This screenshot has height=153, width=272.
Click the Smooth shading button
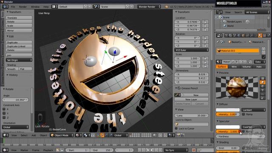tap(12, 69)
